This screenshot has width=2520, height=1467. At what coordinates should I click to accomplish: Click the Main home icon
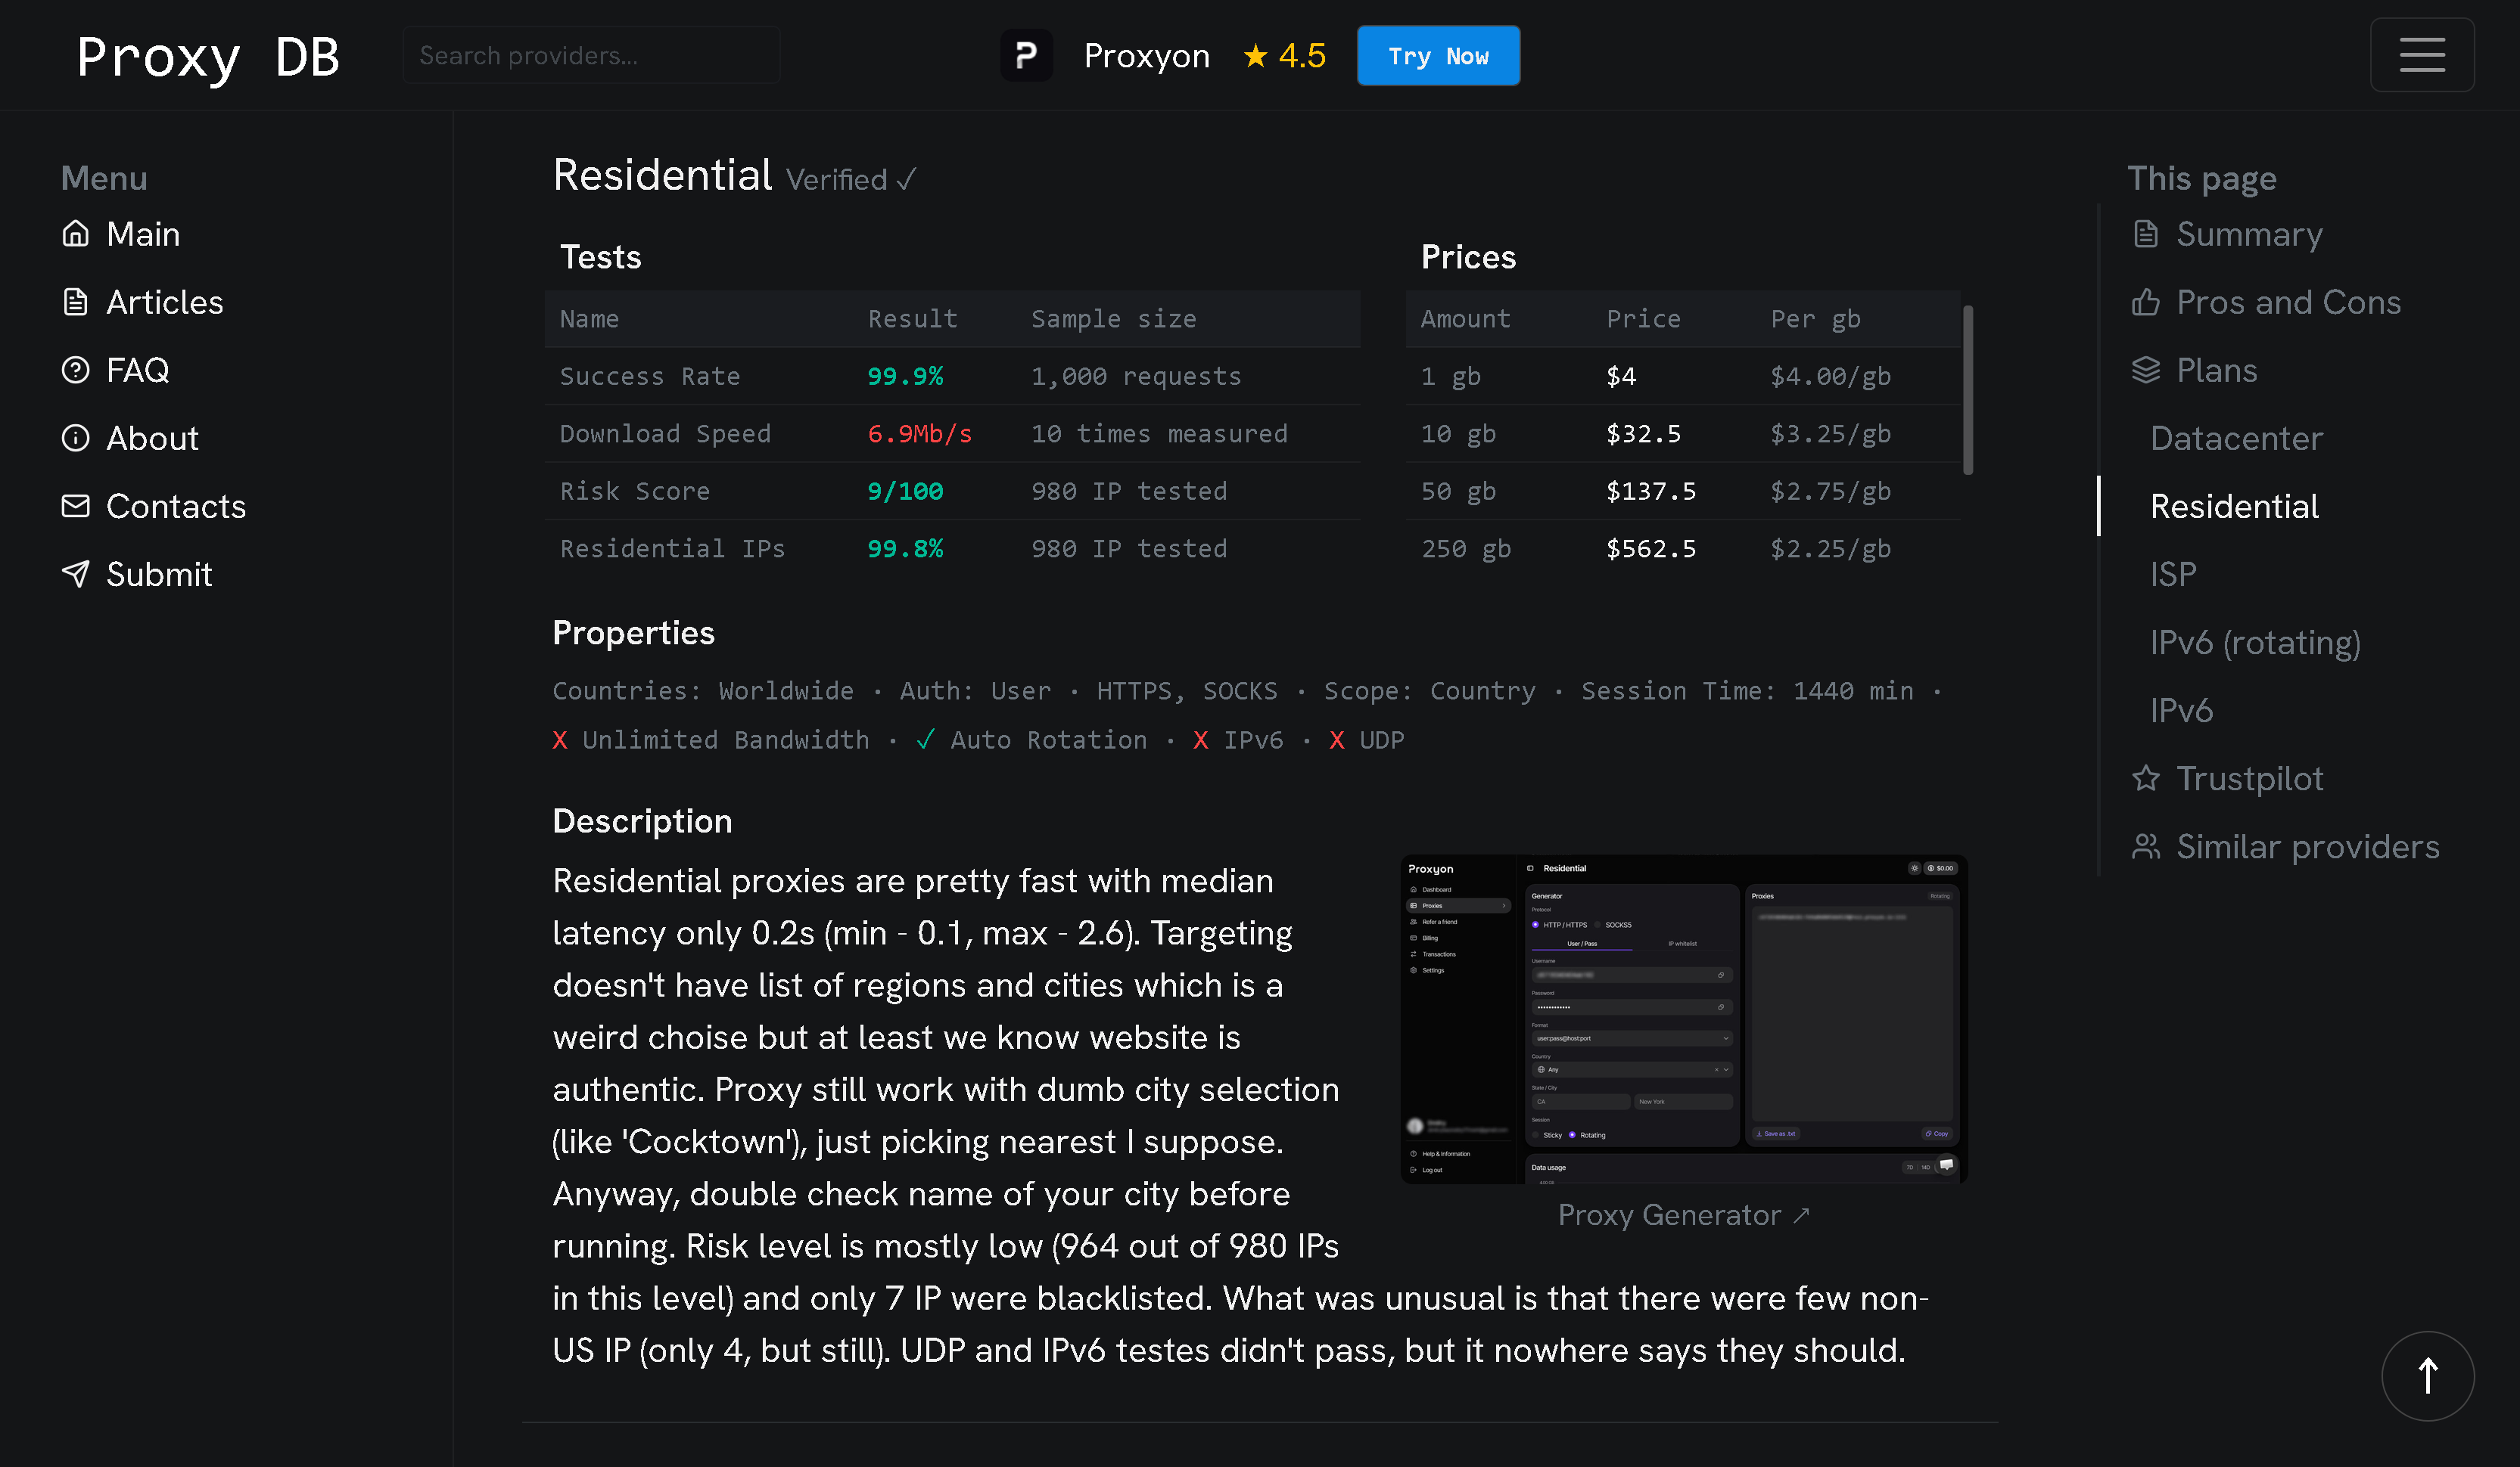(76, 234)
